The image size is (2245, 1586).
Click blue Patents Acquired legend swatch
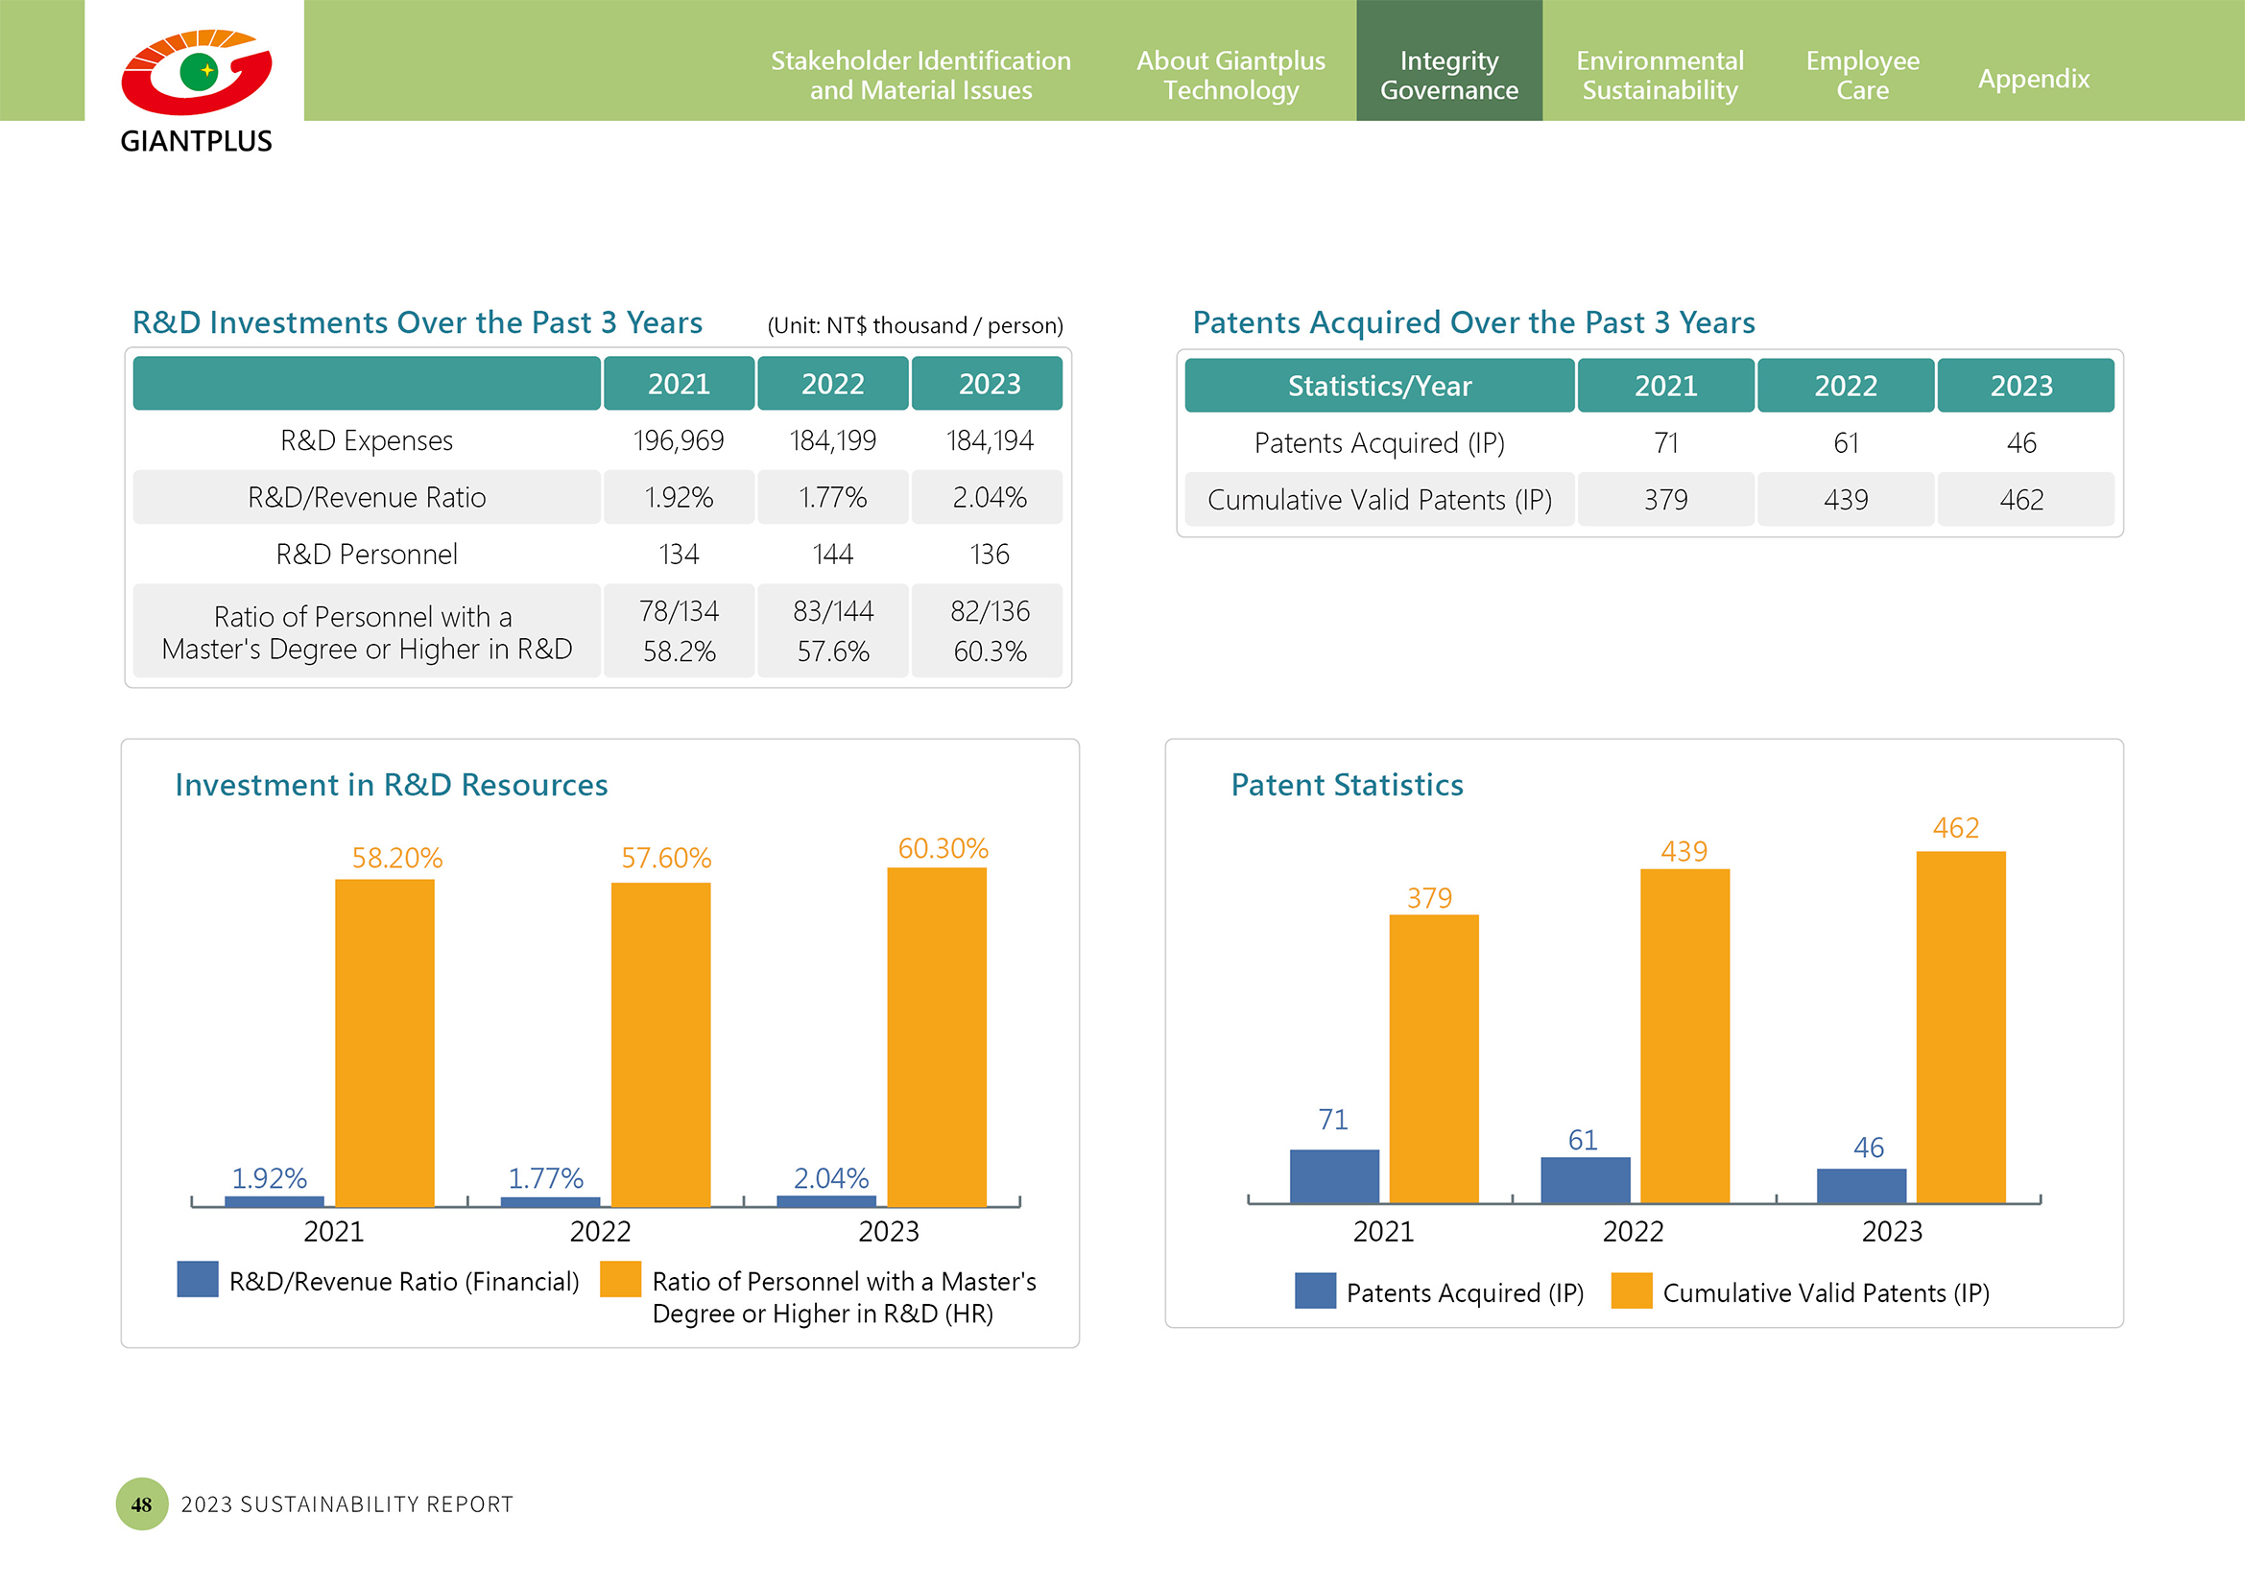tap(1314, 1290)
